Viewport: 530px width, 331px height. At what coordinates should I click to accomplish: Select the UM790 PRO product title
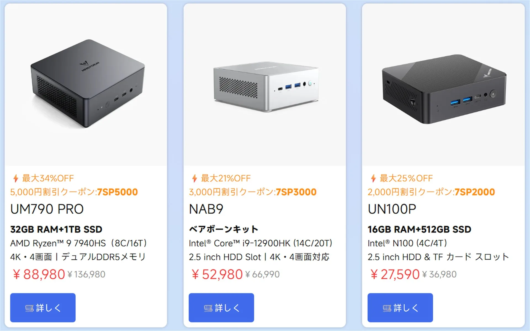[47, 209]
